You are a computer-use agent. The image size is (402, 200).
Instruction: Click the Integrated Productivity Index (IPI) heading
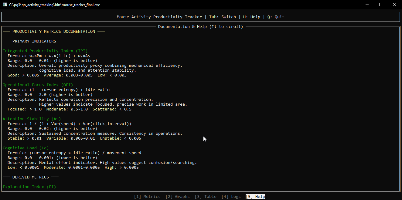click(x=45, y=51)
